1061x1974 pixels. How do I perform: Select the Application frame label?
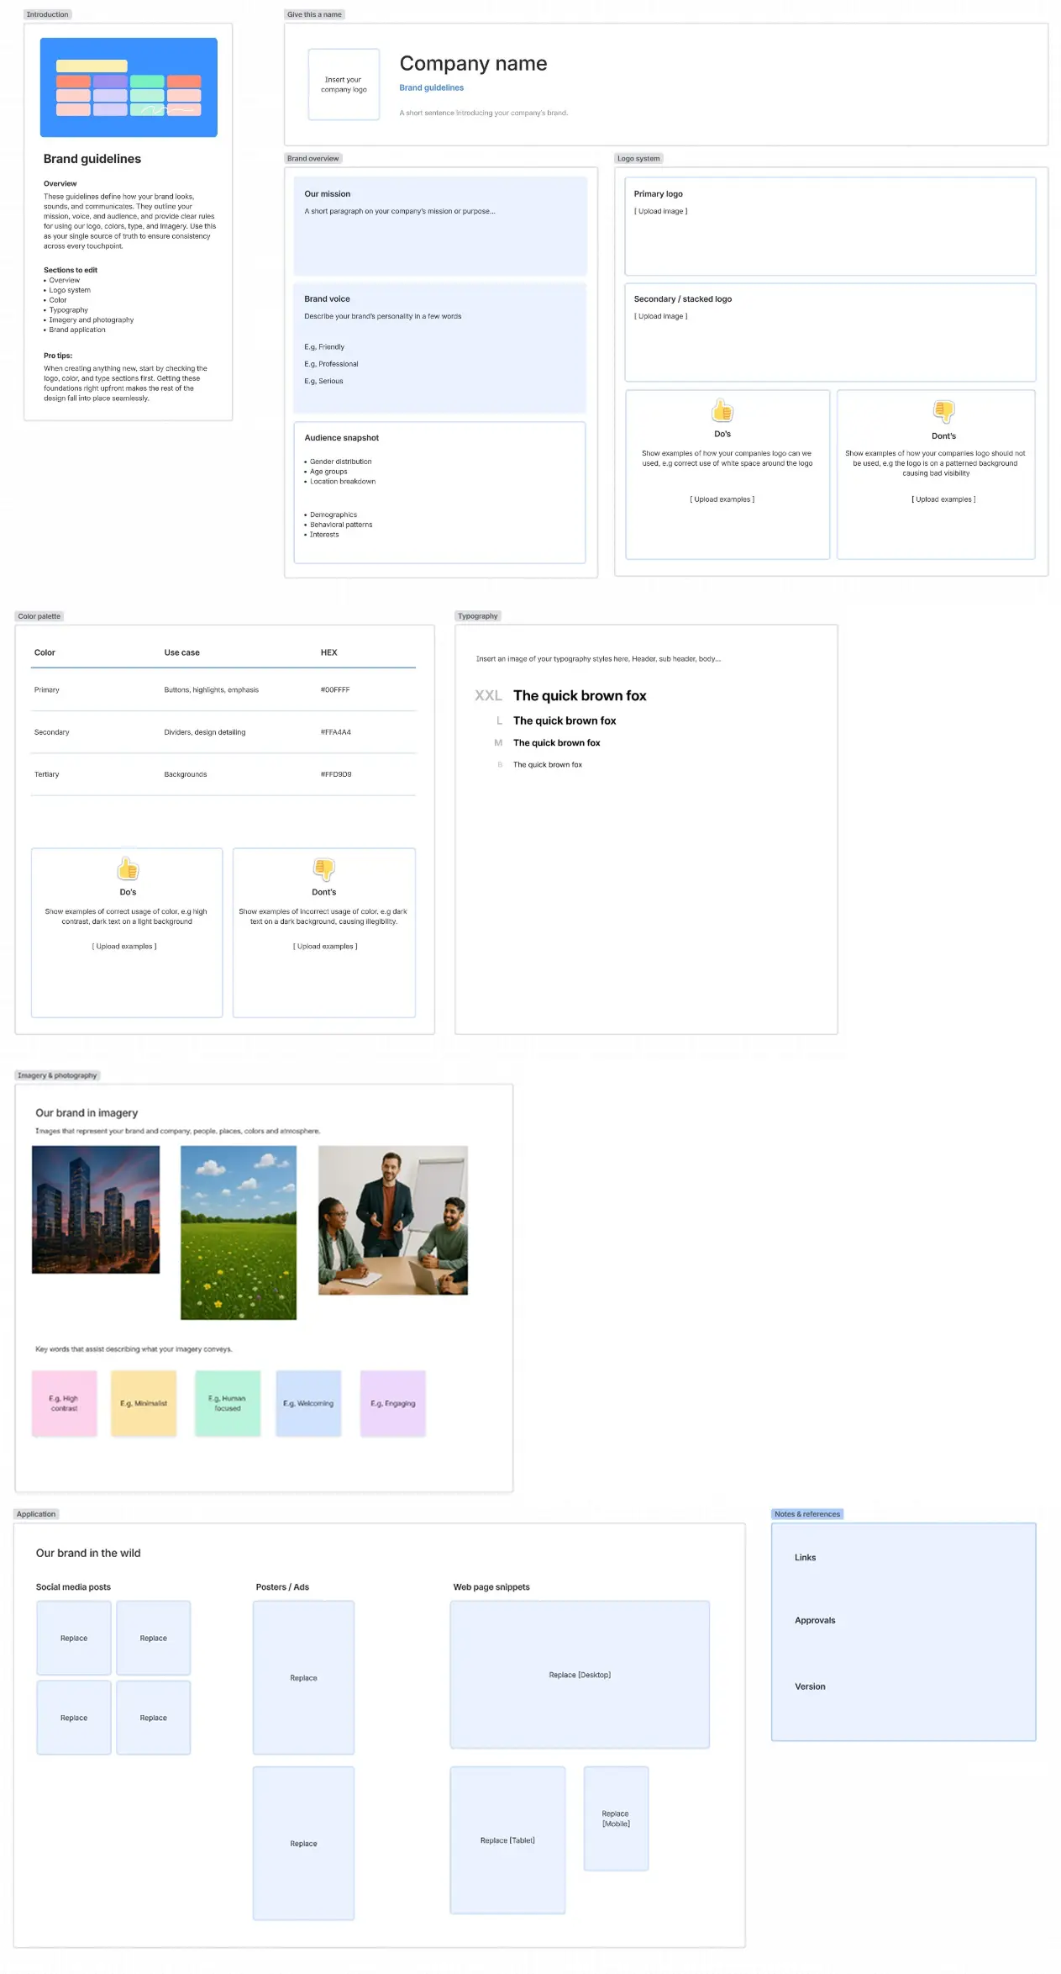[36, 1514]
